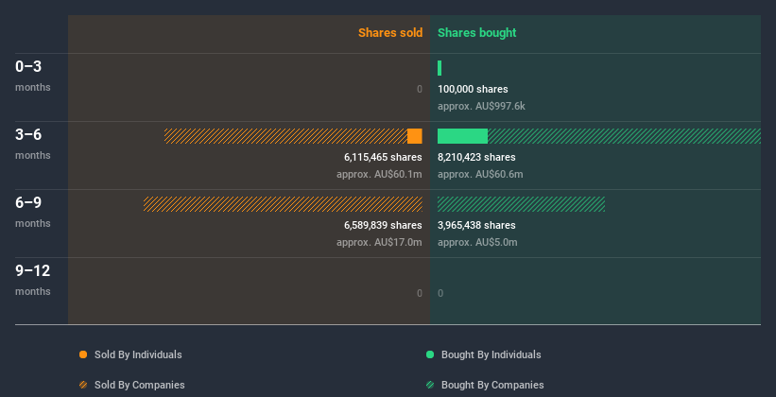Viewport: 776px width, 397px height.
Task: Click the zero sold value in 9–12 months
Action: click(420, 293)
